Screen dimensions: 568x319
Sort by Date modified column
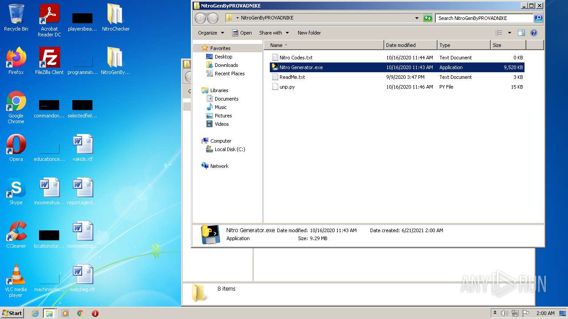click(410, 45)
